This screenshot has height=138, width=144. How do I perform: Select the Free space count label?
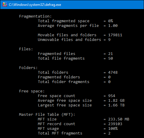pos(57,96)
